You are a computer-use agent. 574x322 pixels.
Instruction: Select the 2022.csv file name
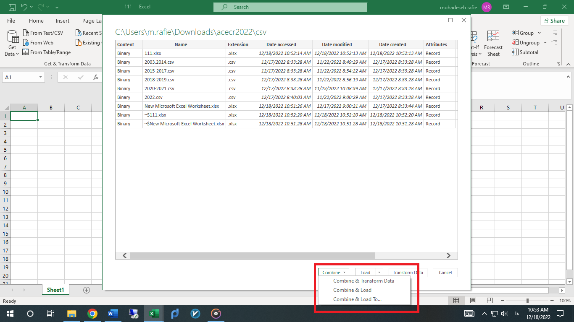point(153,97)
